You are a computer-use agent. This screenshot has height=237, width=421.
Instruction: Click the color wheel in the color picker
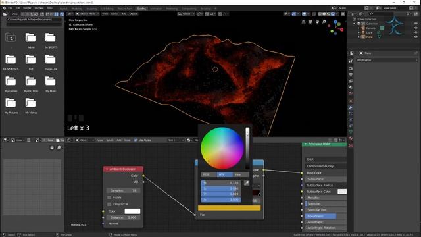[222, 148]
